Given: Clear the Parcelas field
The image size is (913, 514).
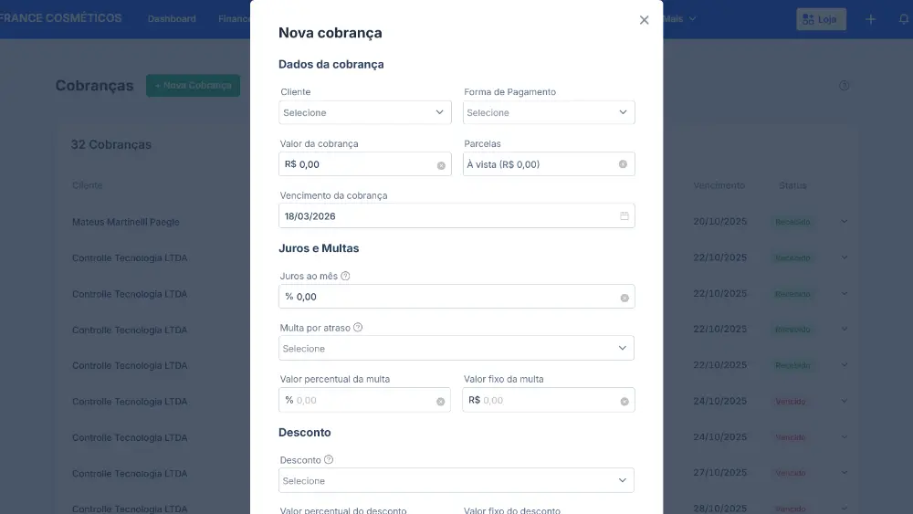Looking at the screenshot, I should [x=623, y=164].
